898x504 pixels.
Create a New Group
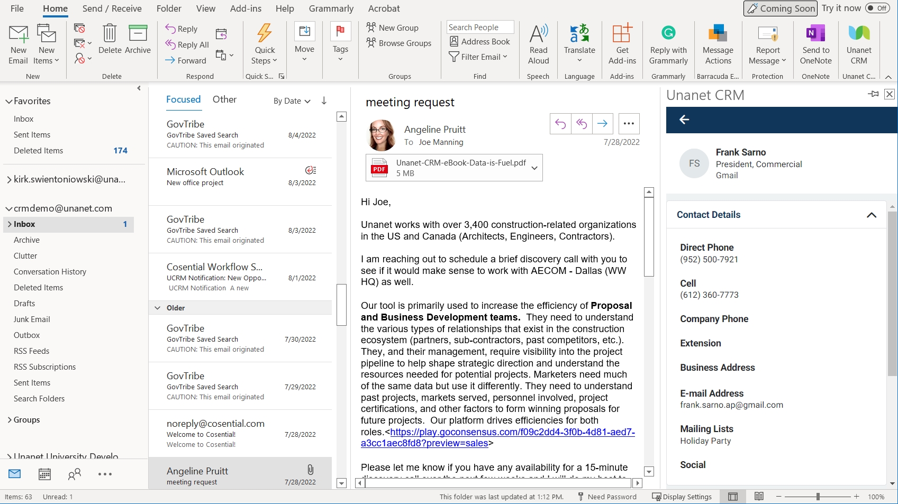coord(393,28)
